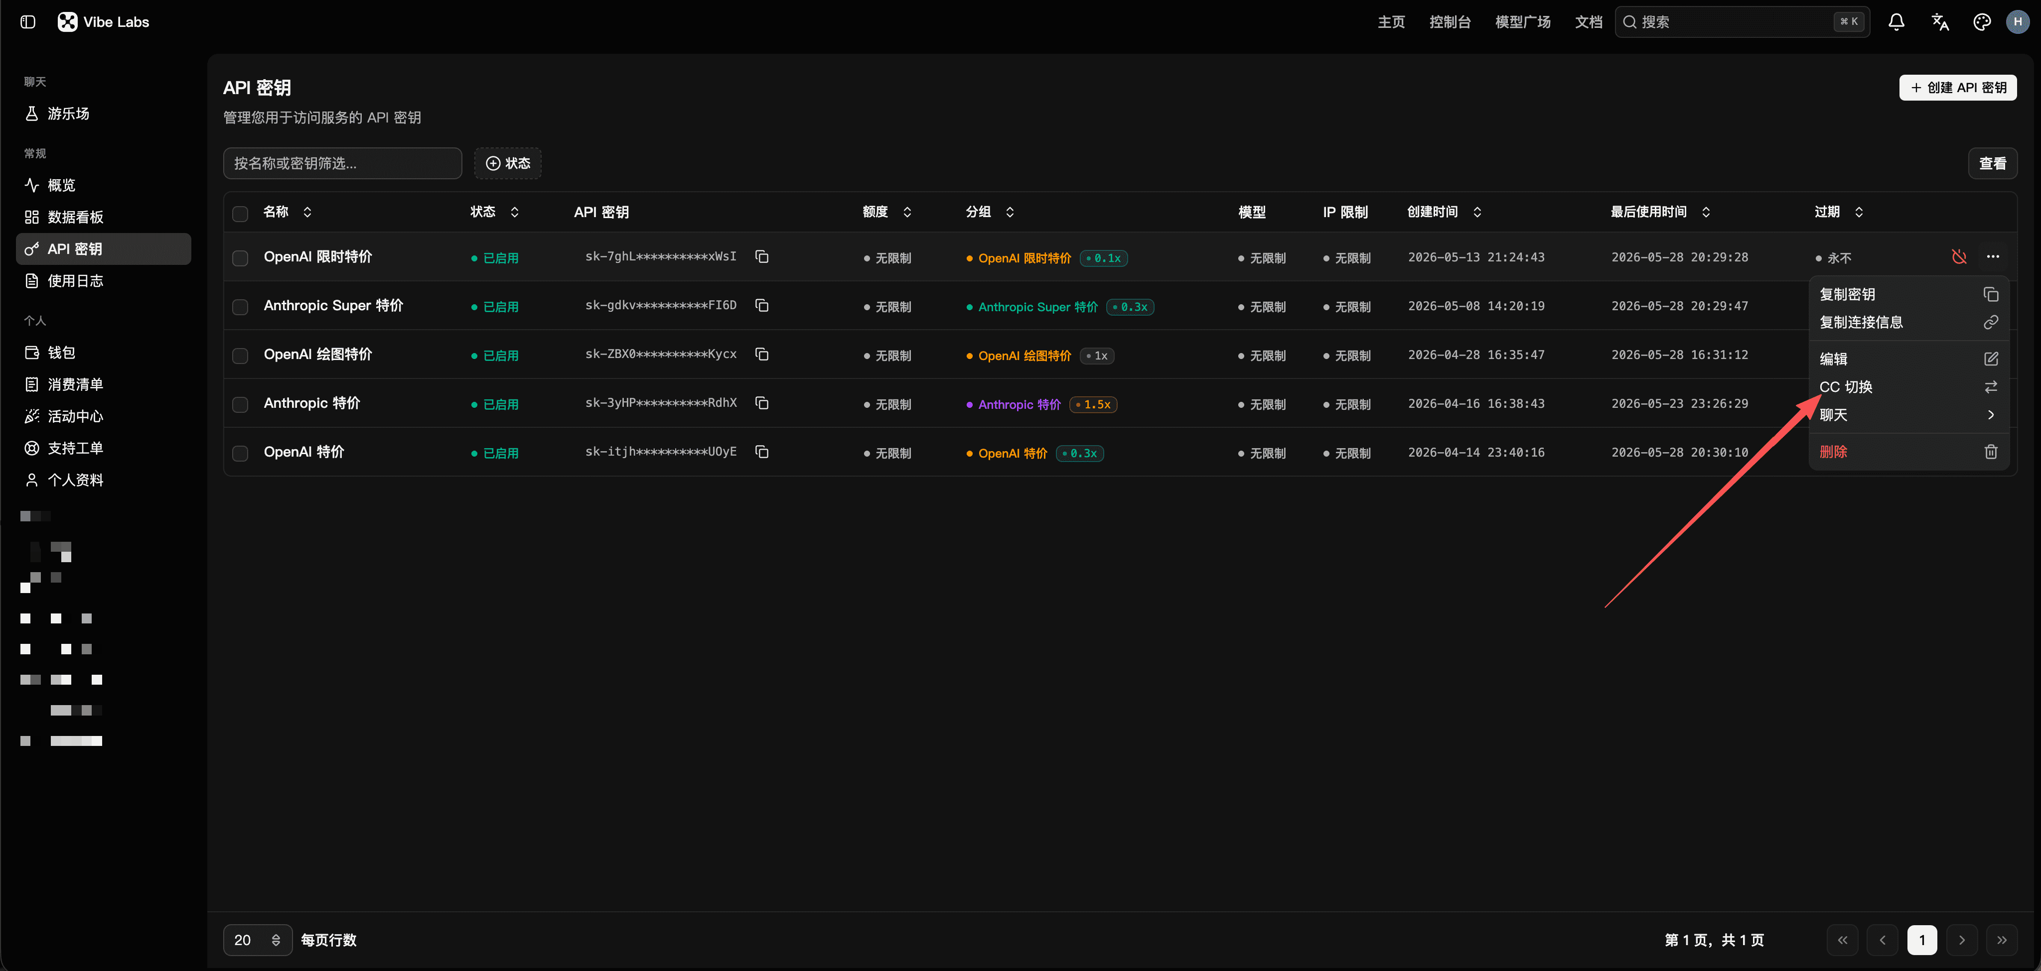Open the three-dot menu for OpenAI 限时特价
This screenshot has width=2041, height=971.
1993,256
